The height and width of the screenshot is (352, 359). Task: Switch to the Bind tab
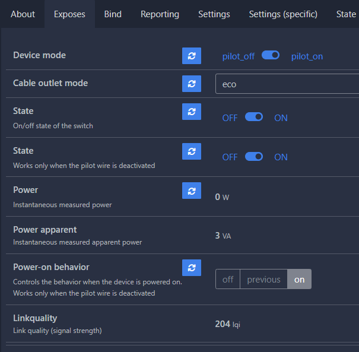point(113,14)
